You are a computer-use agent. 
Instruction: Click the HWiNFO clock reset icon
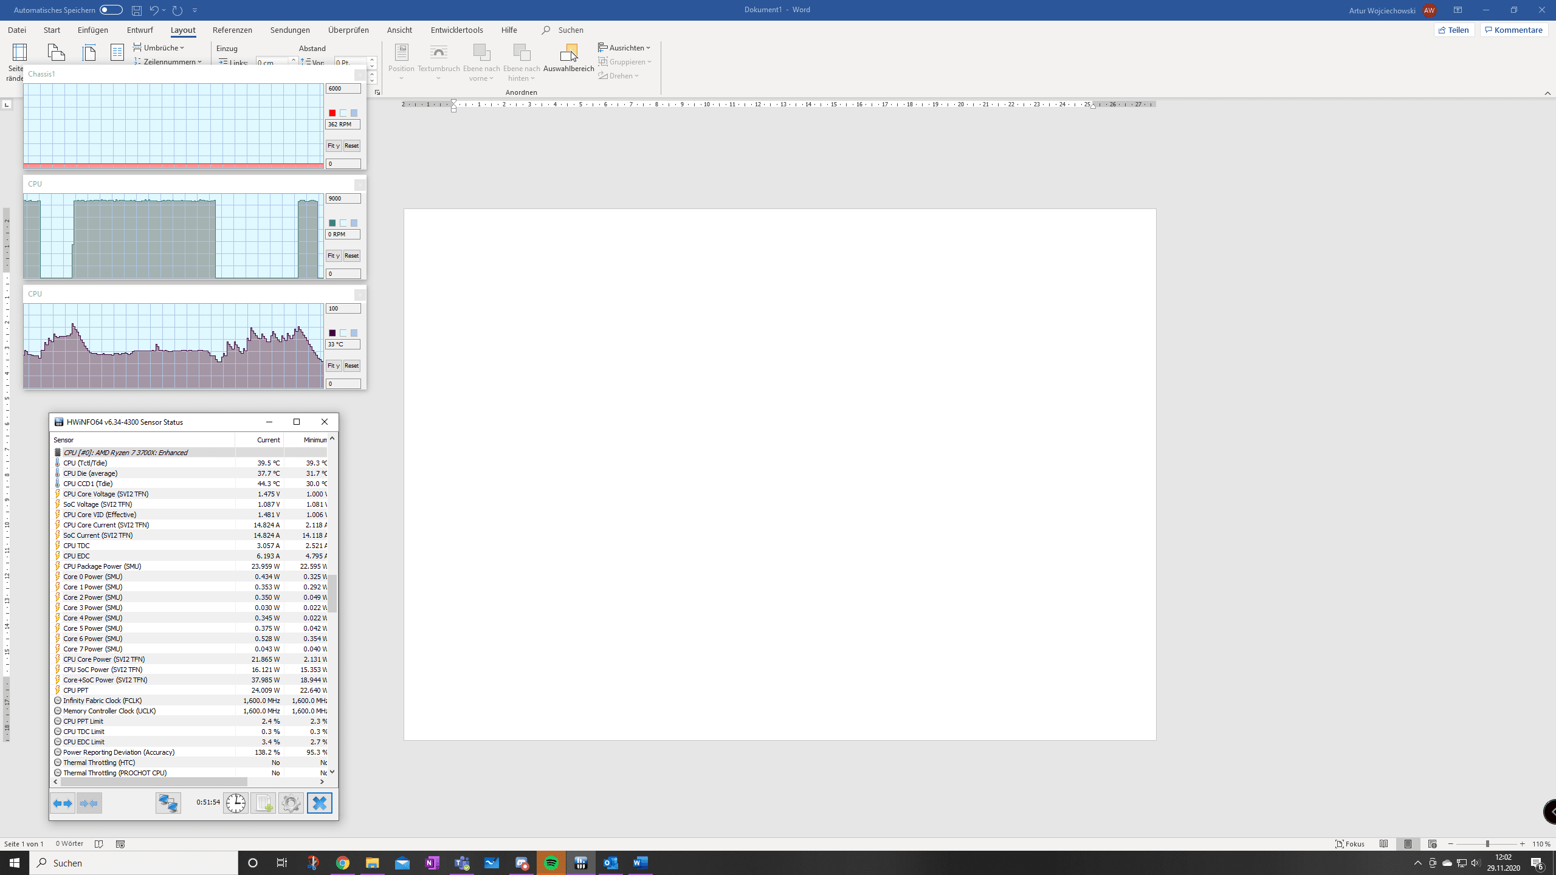click(x=235, y=803)
